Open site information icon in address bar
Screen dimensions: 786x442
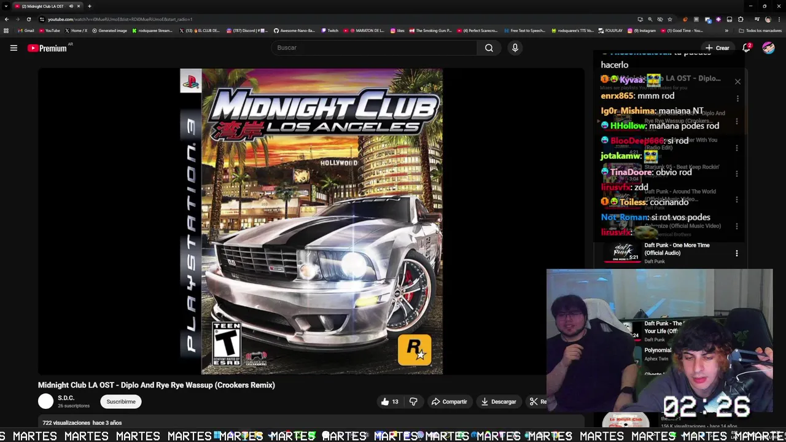42,19
